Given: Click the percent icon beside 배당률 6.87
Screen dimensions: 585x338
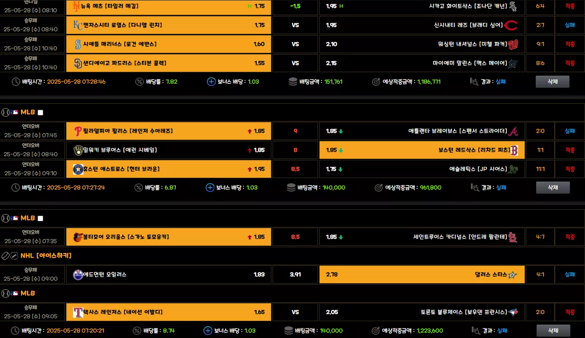Looking at the screenshot, I should (x=139, y=188).
